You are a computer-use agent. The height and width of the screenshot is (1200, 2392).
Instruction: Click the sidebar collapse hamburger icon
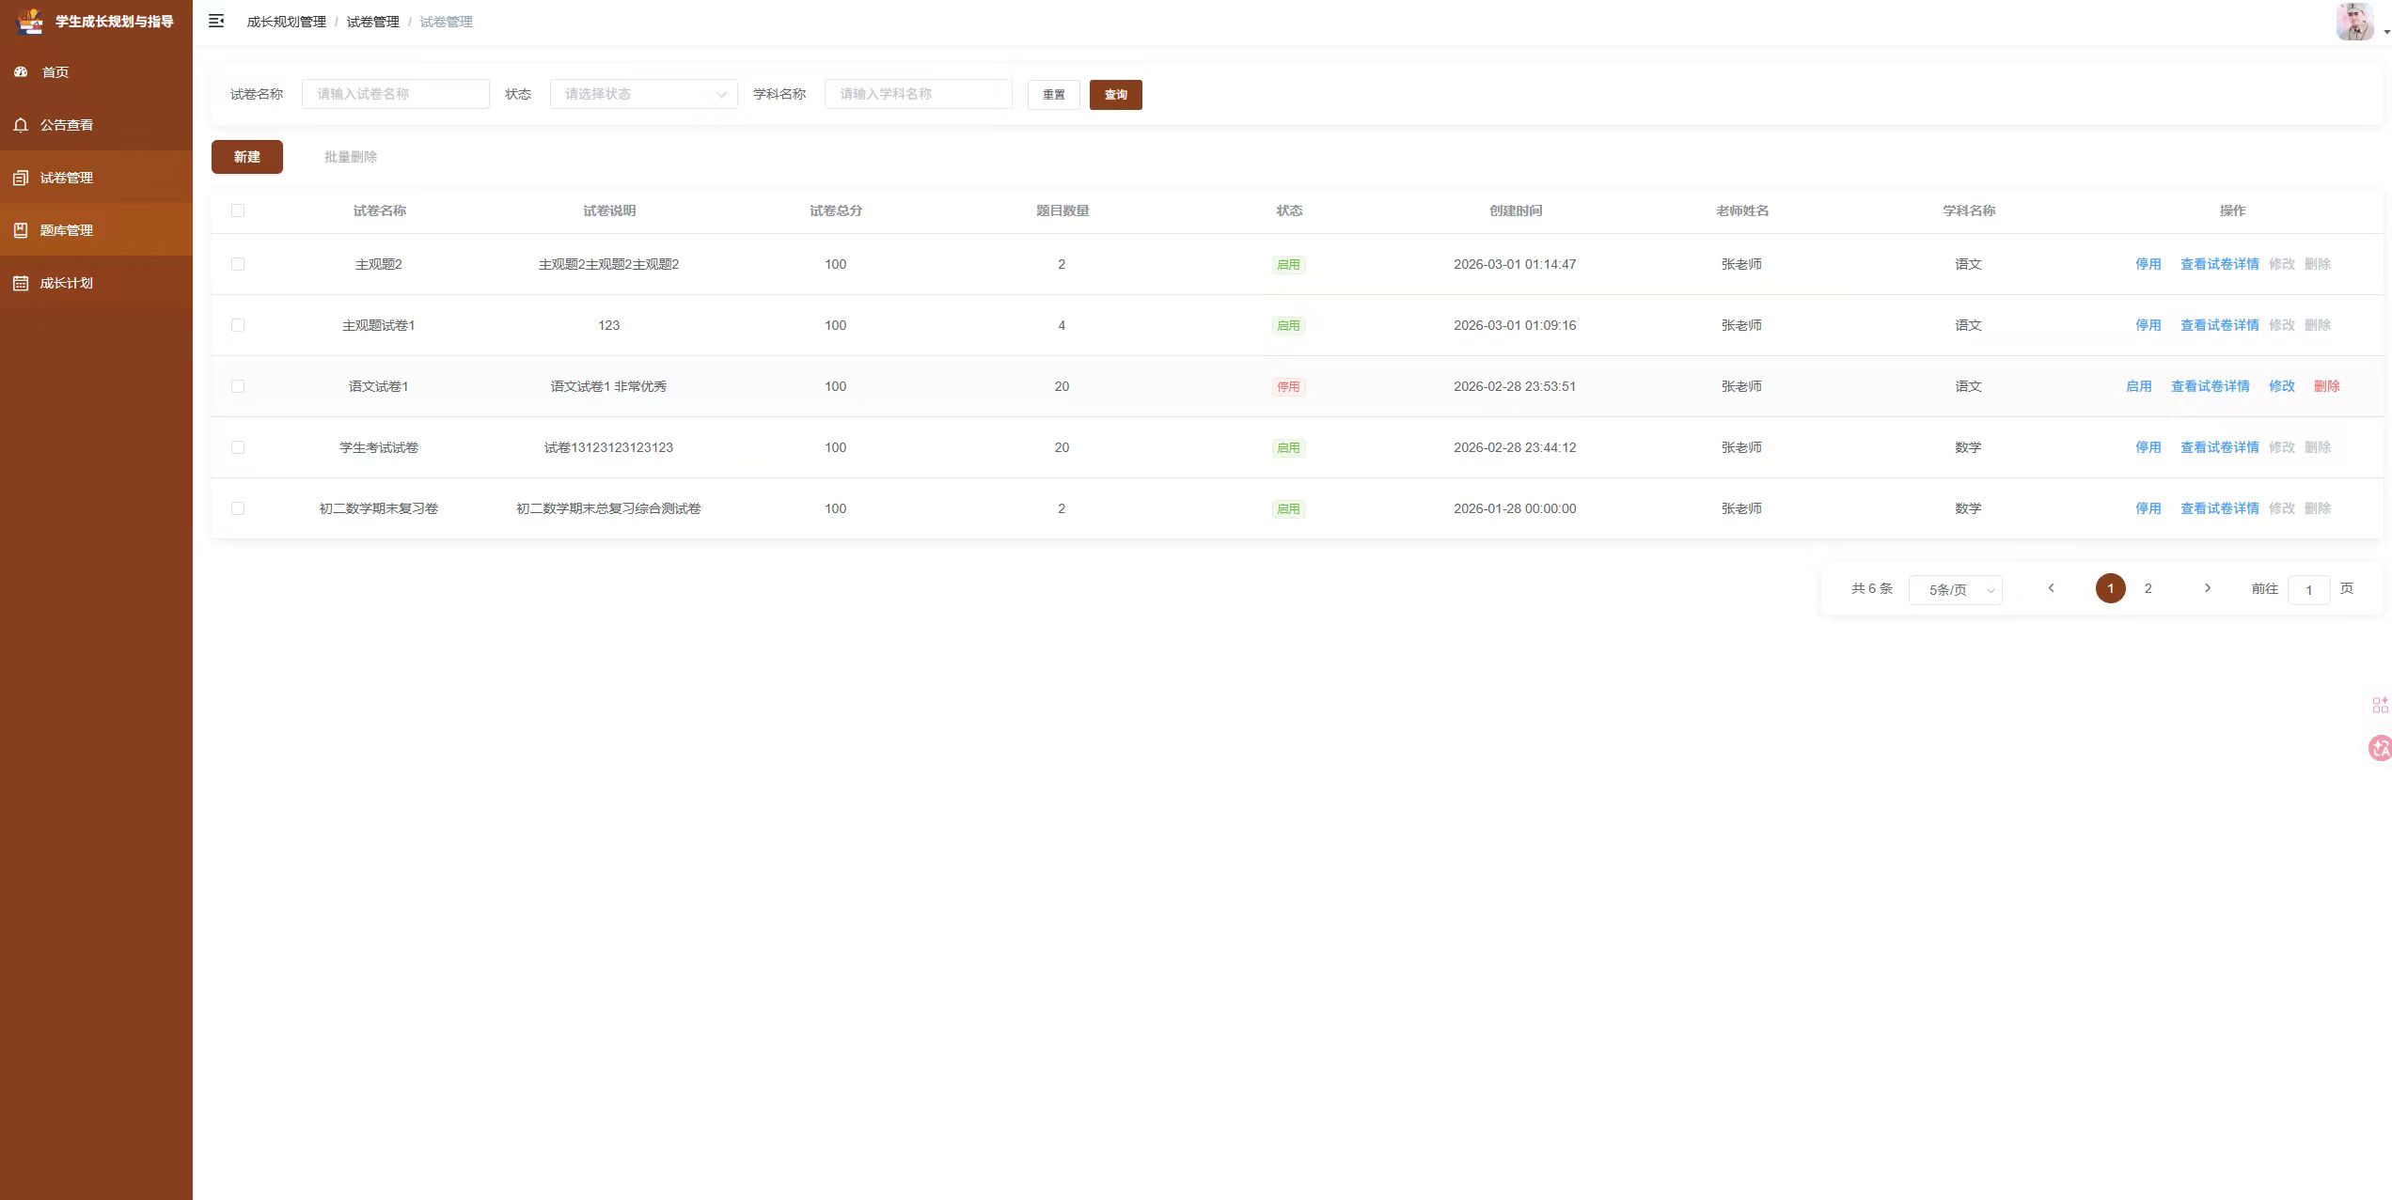216,21
